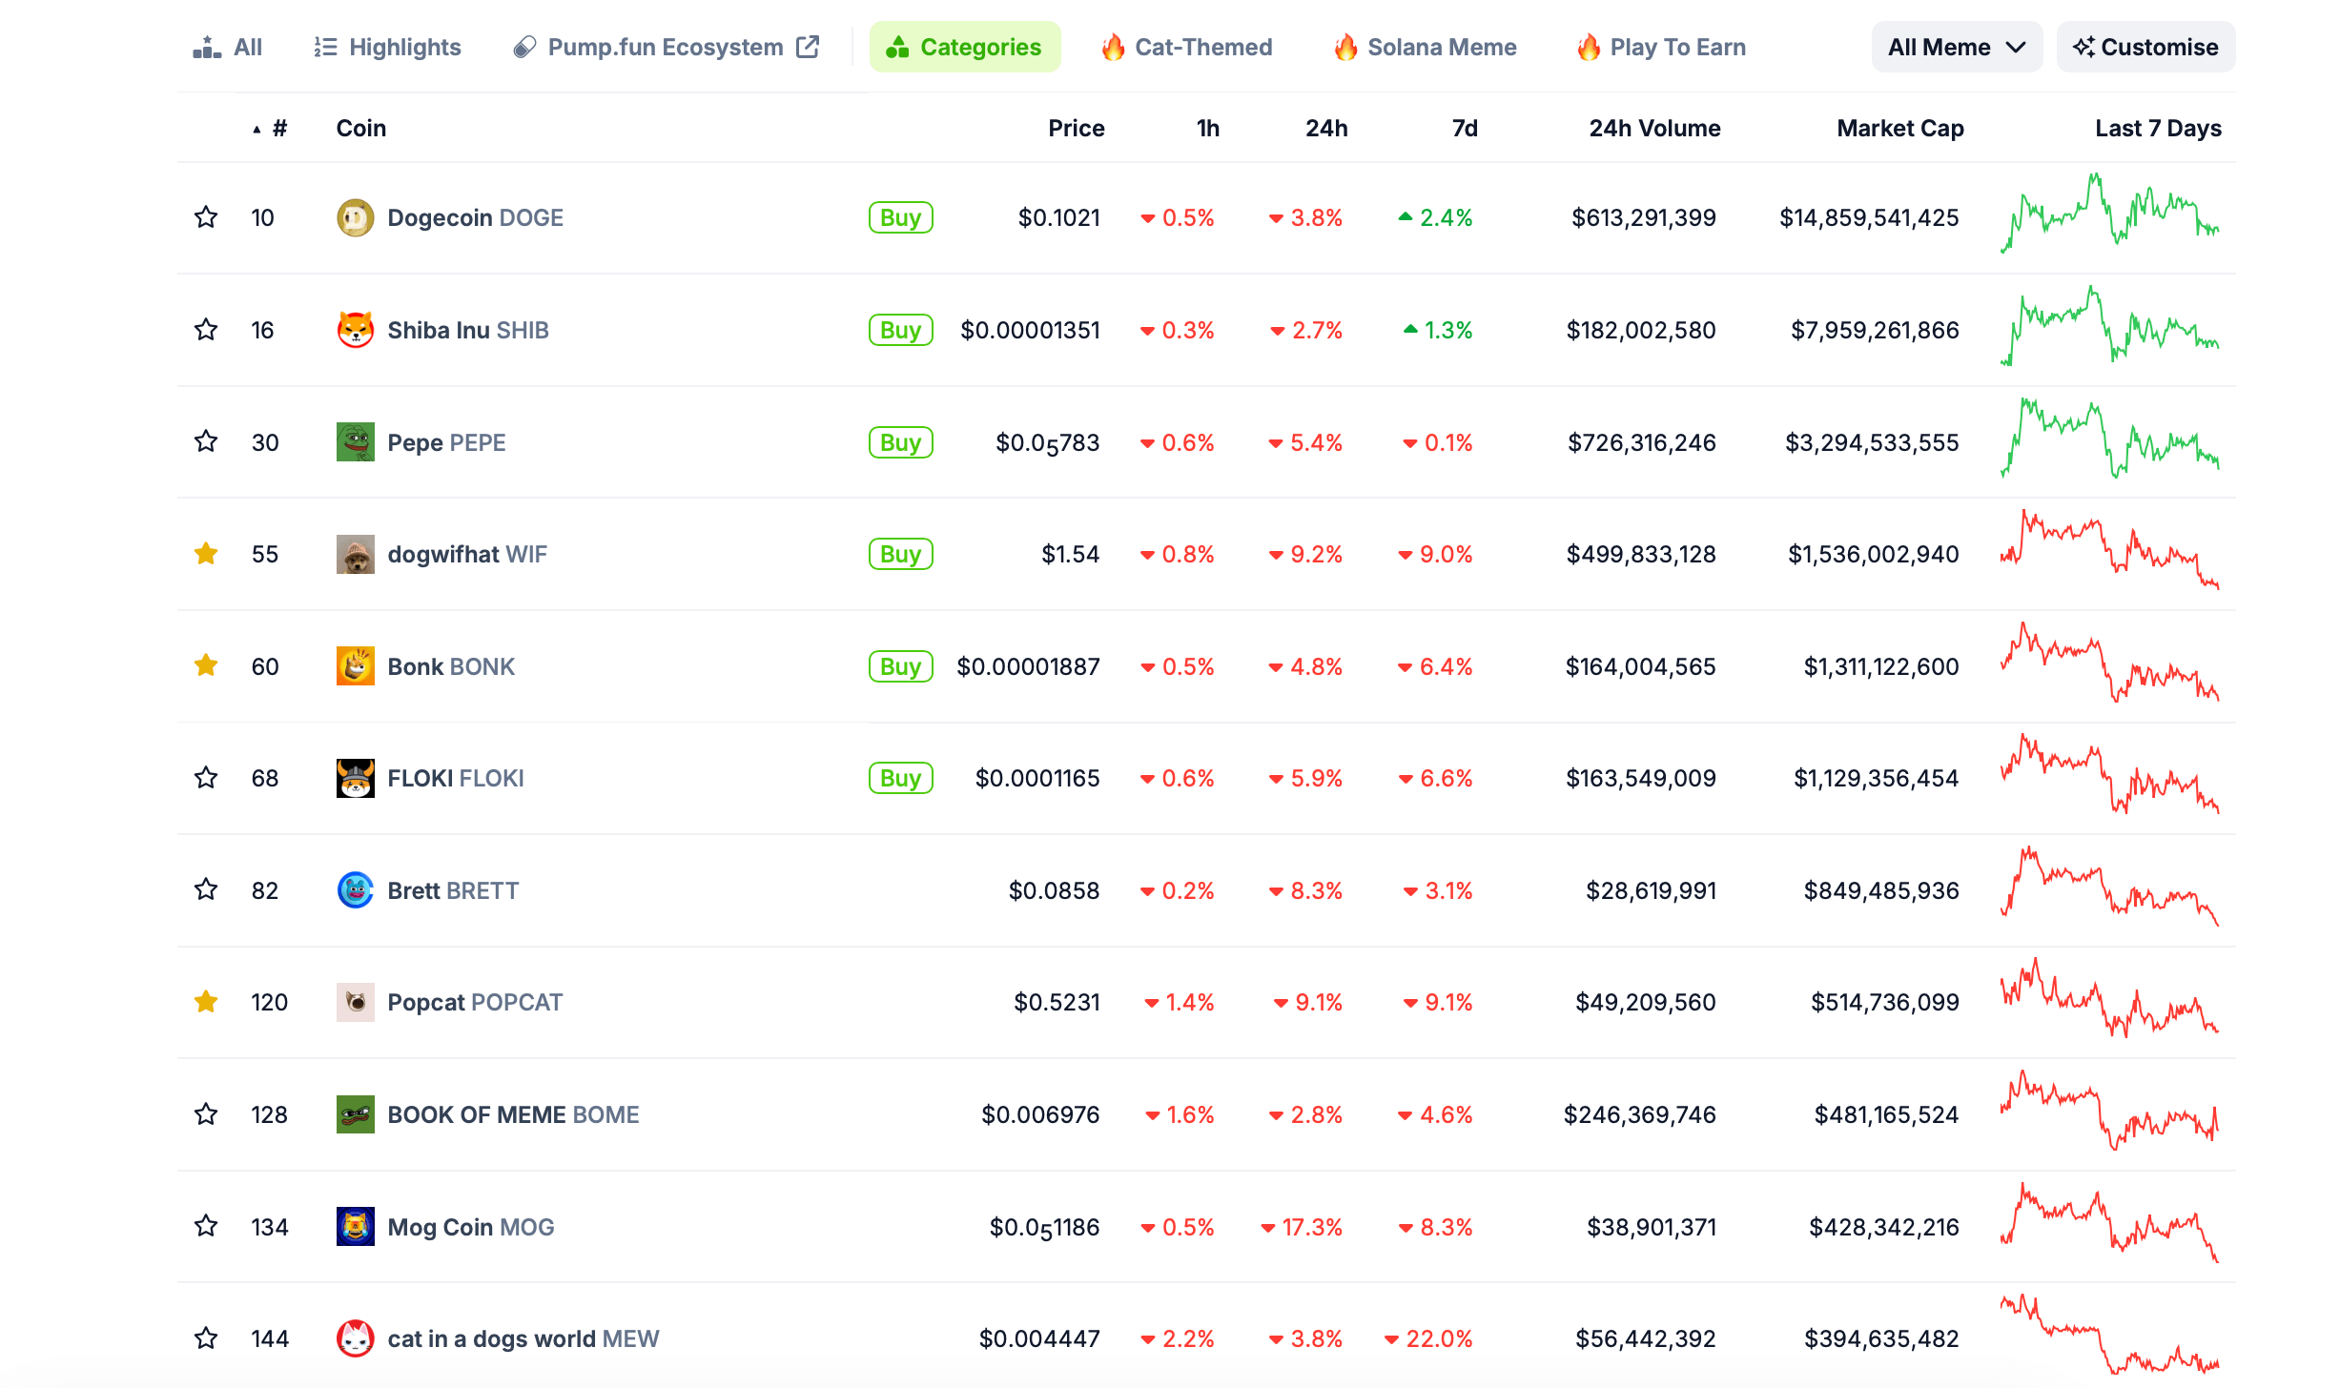The width and height of the screenshot is (2340, 1388).
Task: Open the Mog Coin MOG link
Action: (471, 1227)
